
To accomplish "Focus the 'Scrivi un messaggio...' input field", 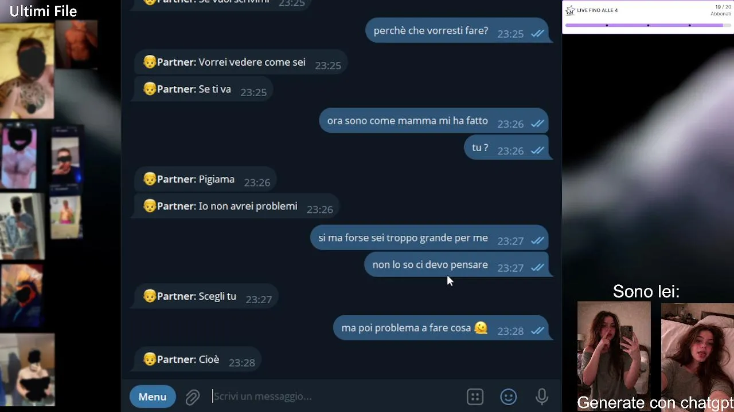I will pos(335,397).
